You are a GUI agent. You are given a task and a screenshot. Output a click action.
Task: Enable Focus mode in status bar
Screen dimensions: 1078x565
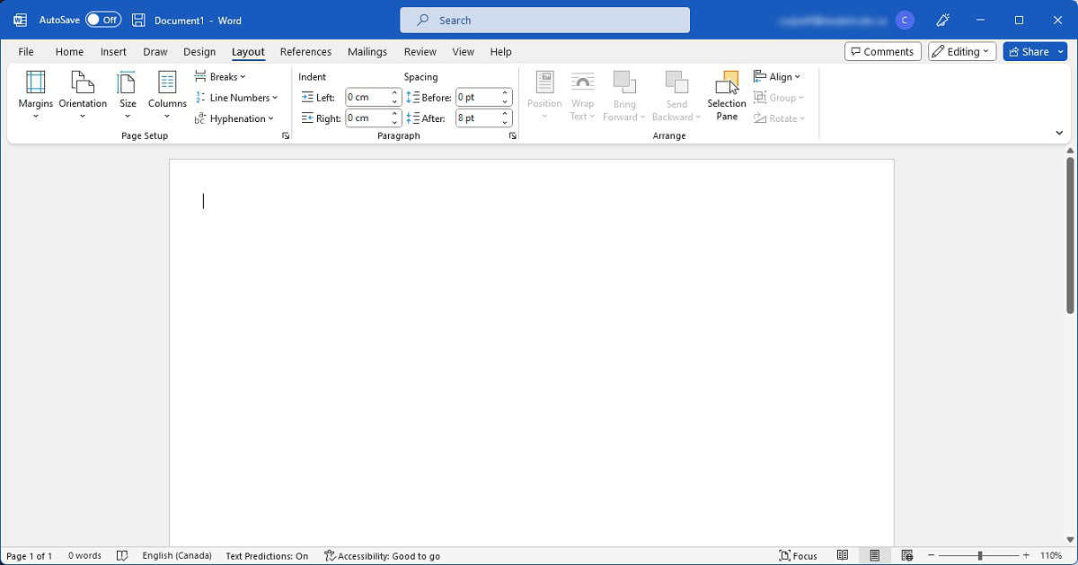point(798,556)
